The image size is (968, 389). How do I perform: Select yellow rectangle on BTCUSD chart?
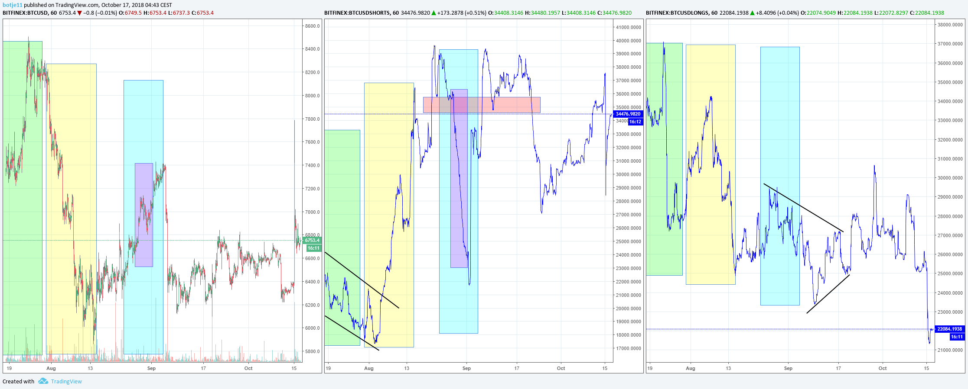pyautogui.click(x=71, y=209)
